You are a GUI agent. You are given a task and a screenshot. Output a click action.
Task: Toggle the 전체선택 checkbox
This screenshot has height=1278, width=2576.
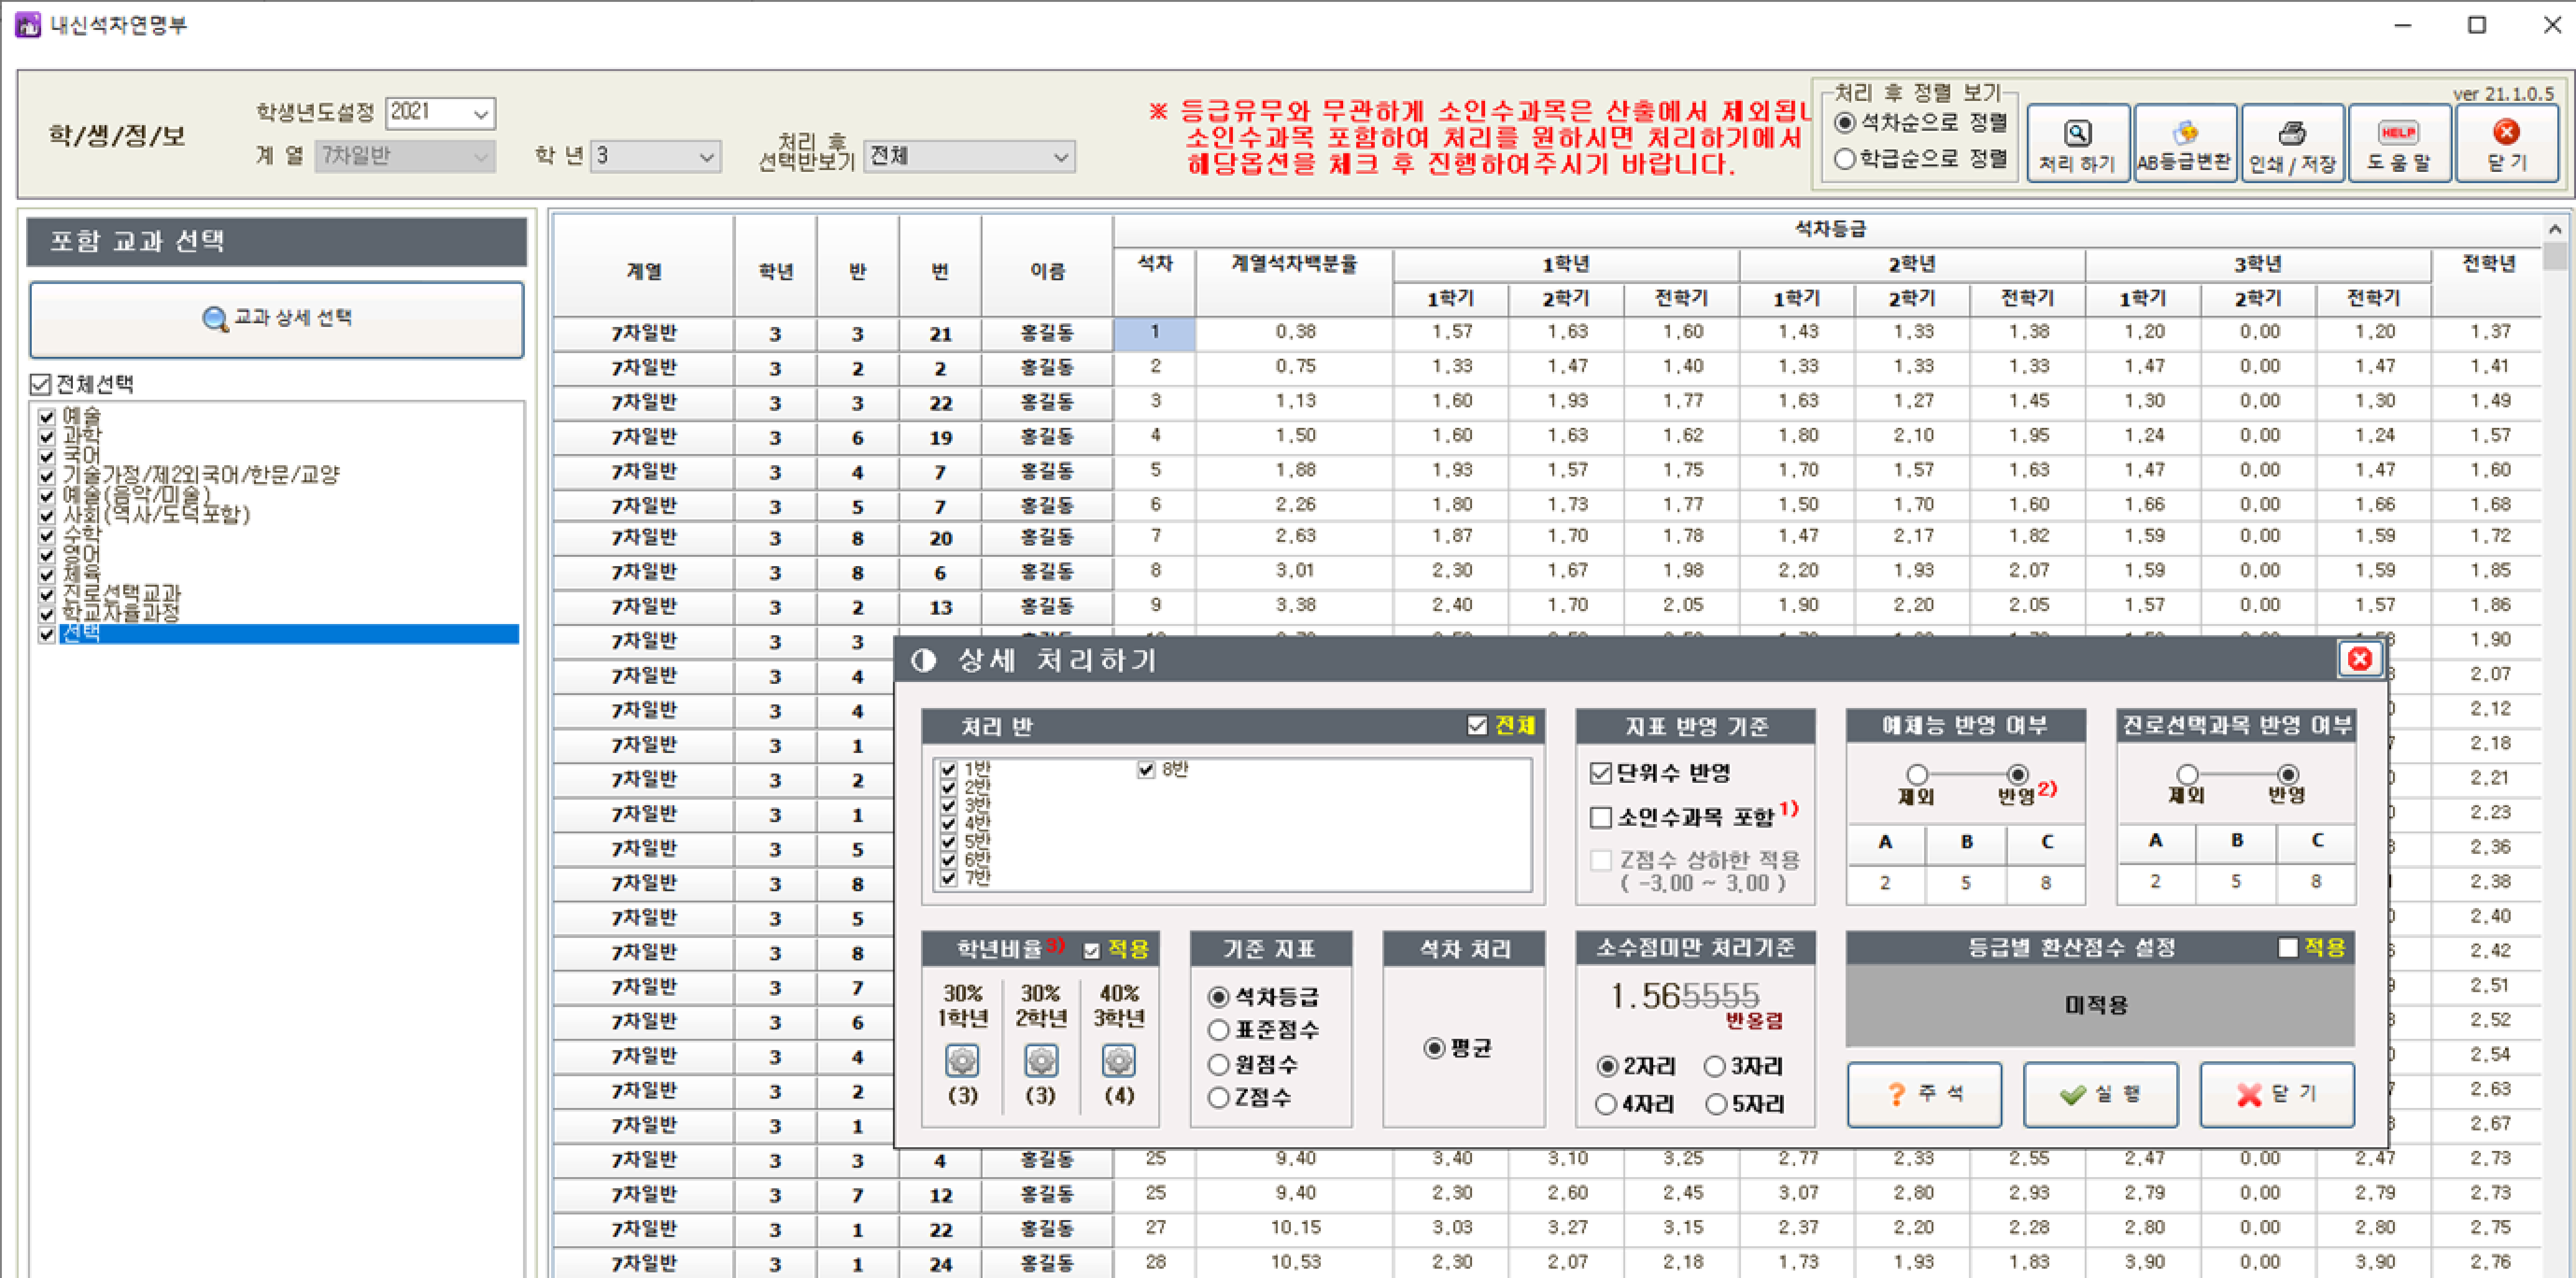[41, 384]
